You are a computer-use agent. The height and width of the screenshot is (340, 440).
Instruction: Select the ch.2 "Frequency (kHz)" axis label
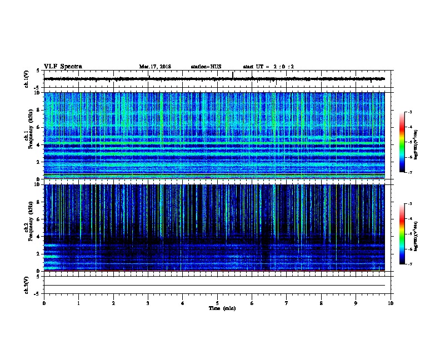coord(31,221)
